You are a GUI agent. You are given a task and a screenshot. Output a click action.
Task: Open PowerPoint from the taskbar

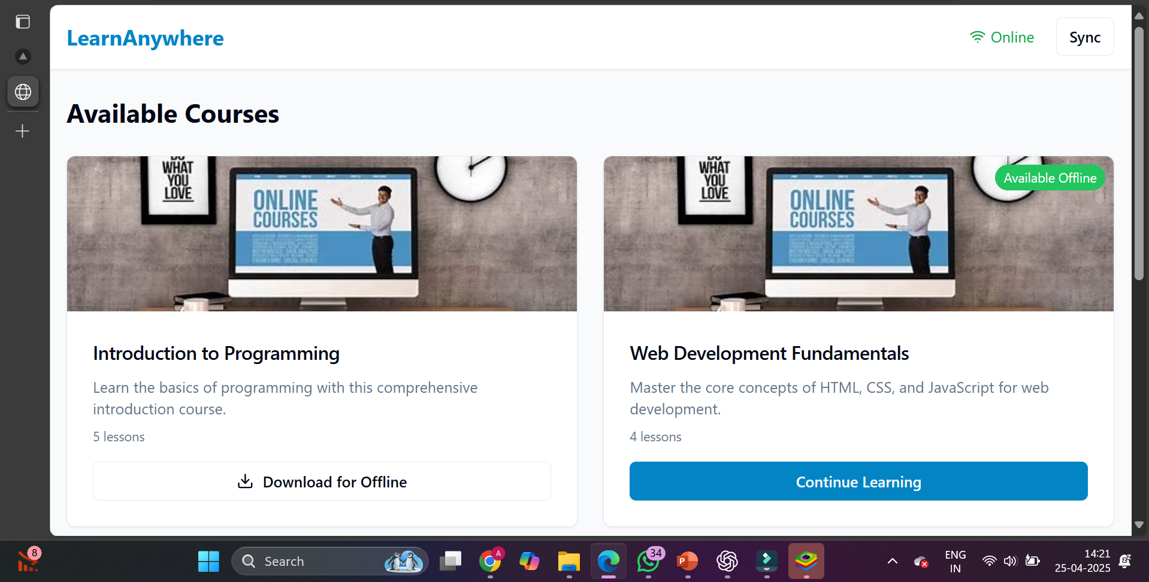coord(688,561)
